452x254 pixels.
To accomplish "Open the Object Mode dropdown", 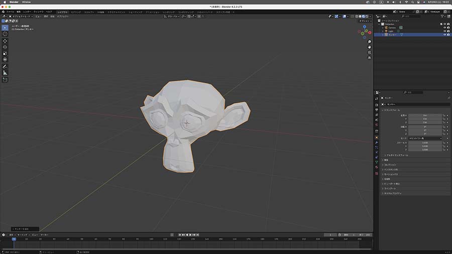I will pyautogui.click(x=21, y=17).
